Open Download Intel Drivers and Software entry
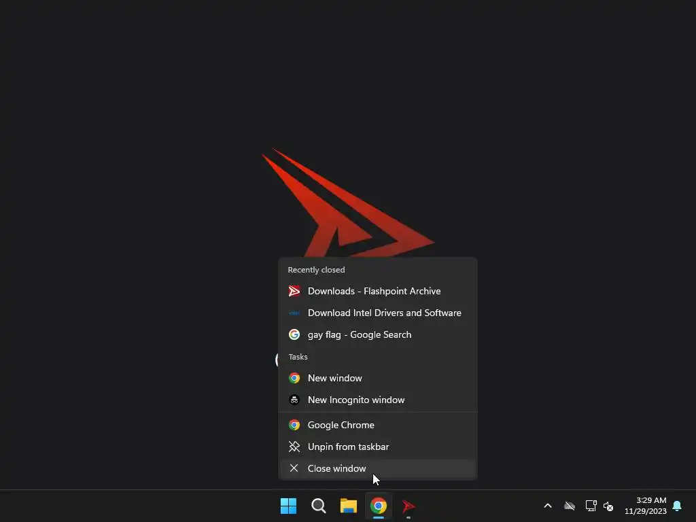The image size is (696, 522). (x=378, y=313)
